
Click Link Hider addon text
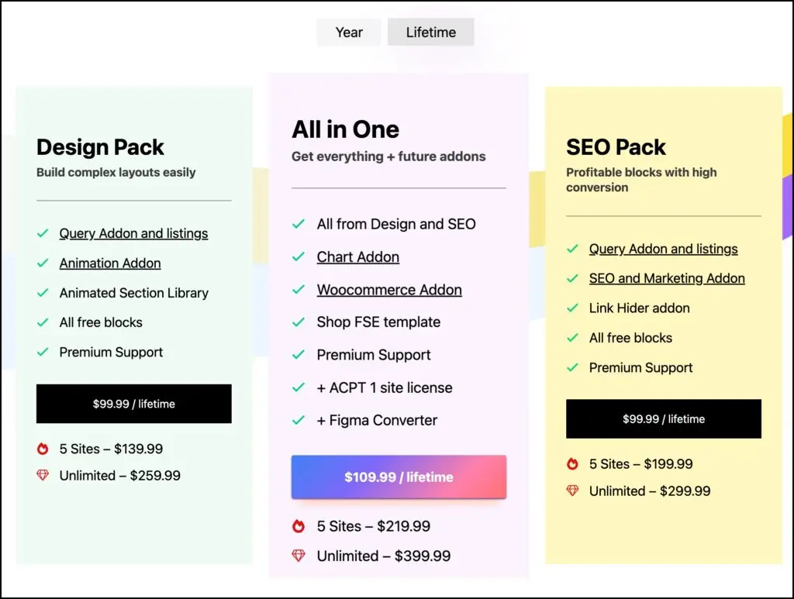[639, 308]
